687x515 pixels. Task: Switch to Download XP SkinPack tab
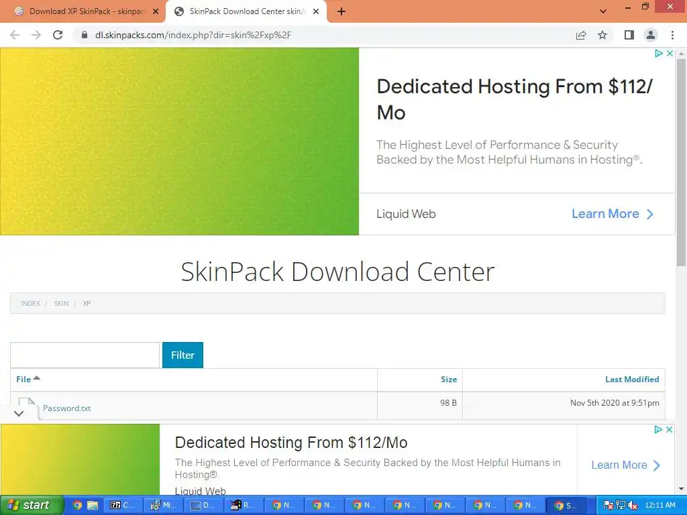[x=83, y=12]
